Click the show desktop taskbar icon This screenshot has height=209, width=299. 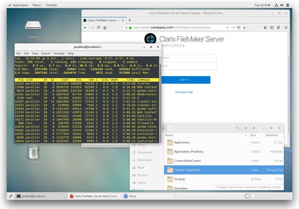click(x=11, y=196)
